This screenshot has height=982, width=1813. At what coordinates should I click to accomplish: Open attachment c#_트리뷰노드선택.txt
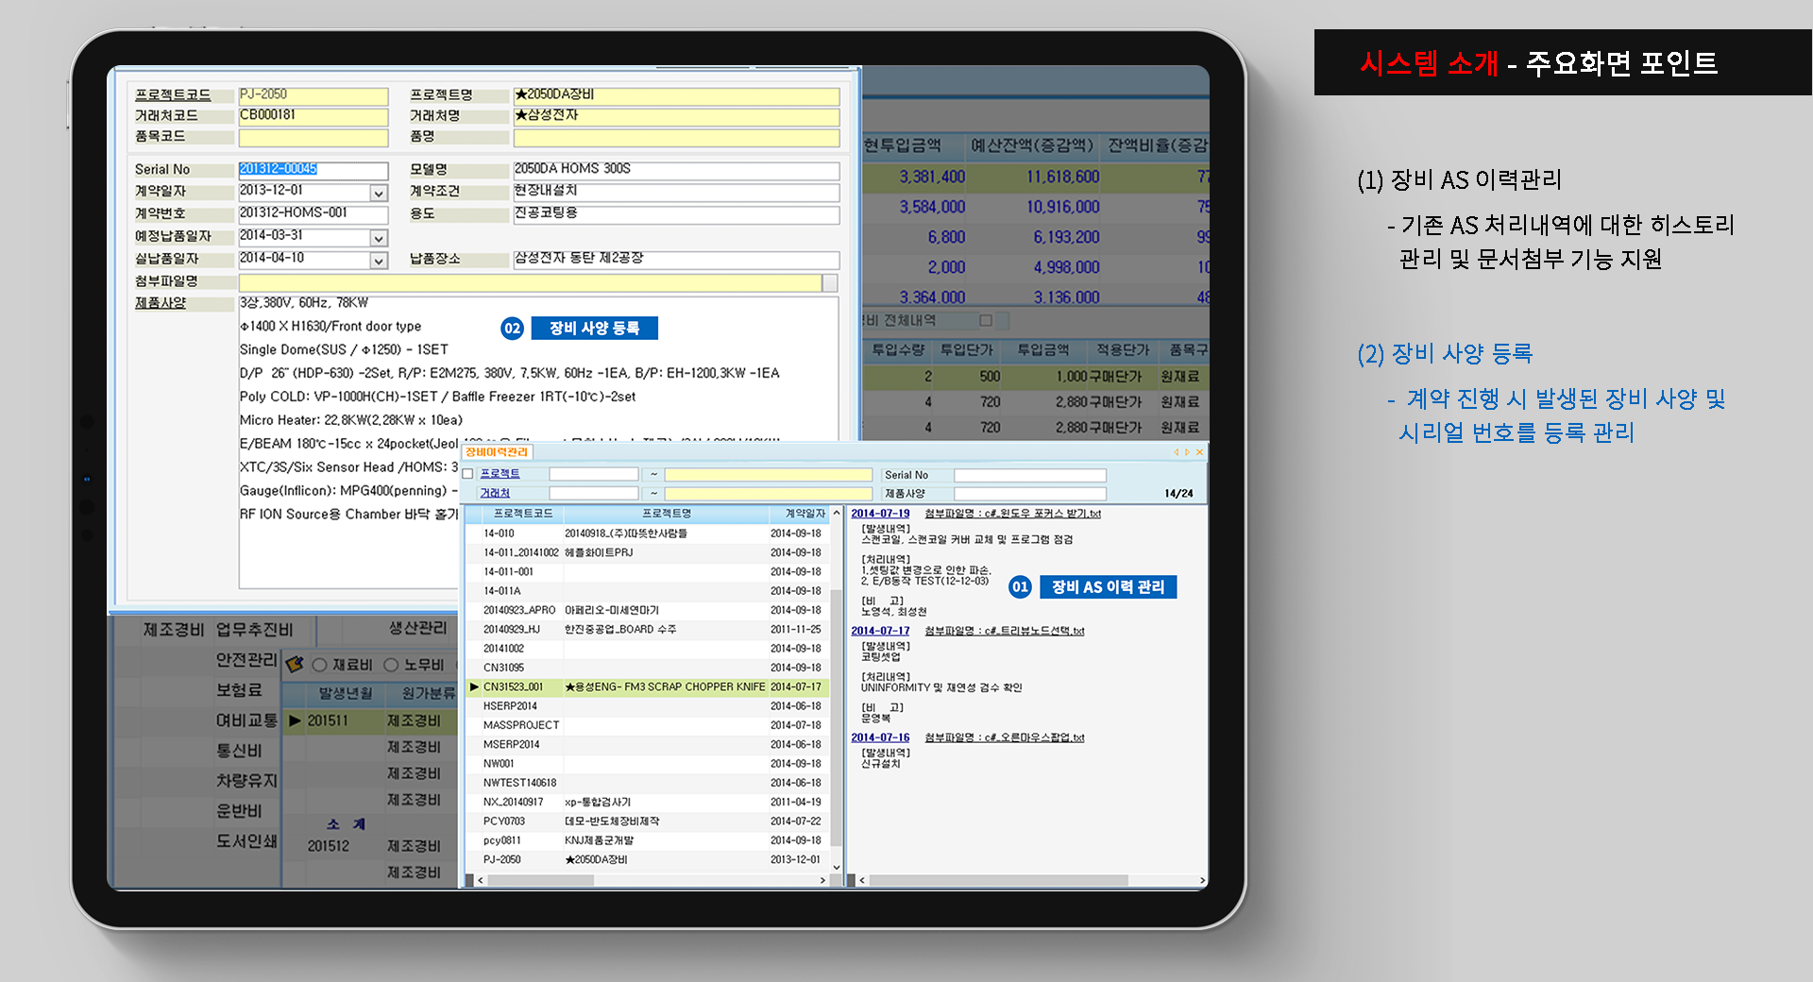1005,631
